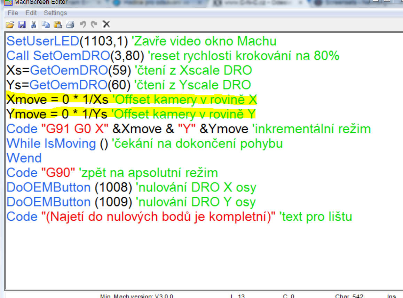Paste using the clipboard icon

coord(58,24)
